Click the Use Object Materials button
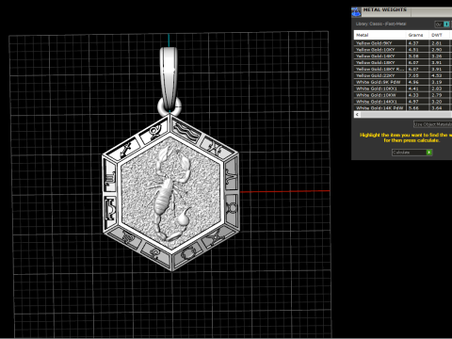This screenshot has width=452, height=339. (432, 124)
